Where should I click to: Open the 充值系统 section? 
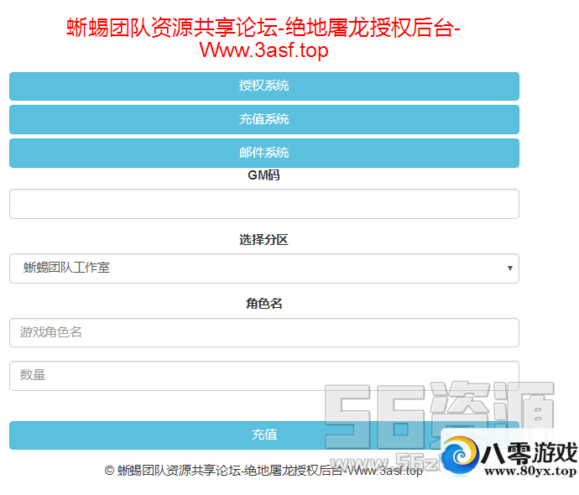(x=264, y=120)
